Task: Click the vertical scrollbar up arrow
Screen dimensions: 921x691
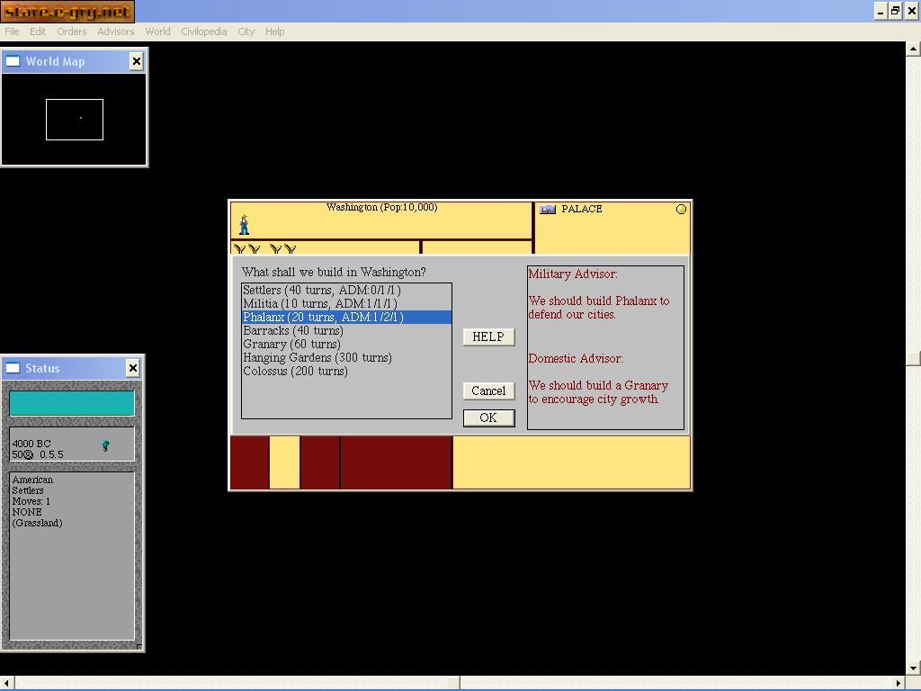Action: (914, 49)
